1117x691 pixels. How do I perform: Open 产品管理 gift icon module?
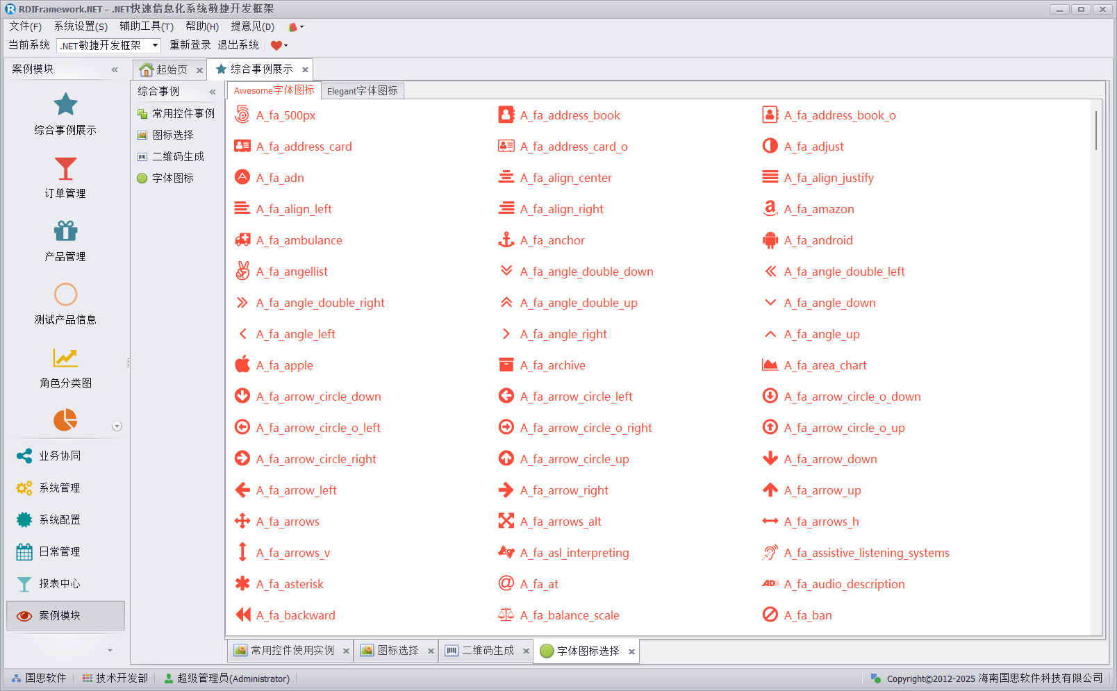point(65,240)
